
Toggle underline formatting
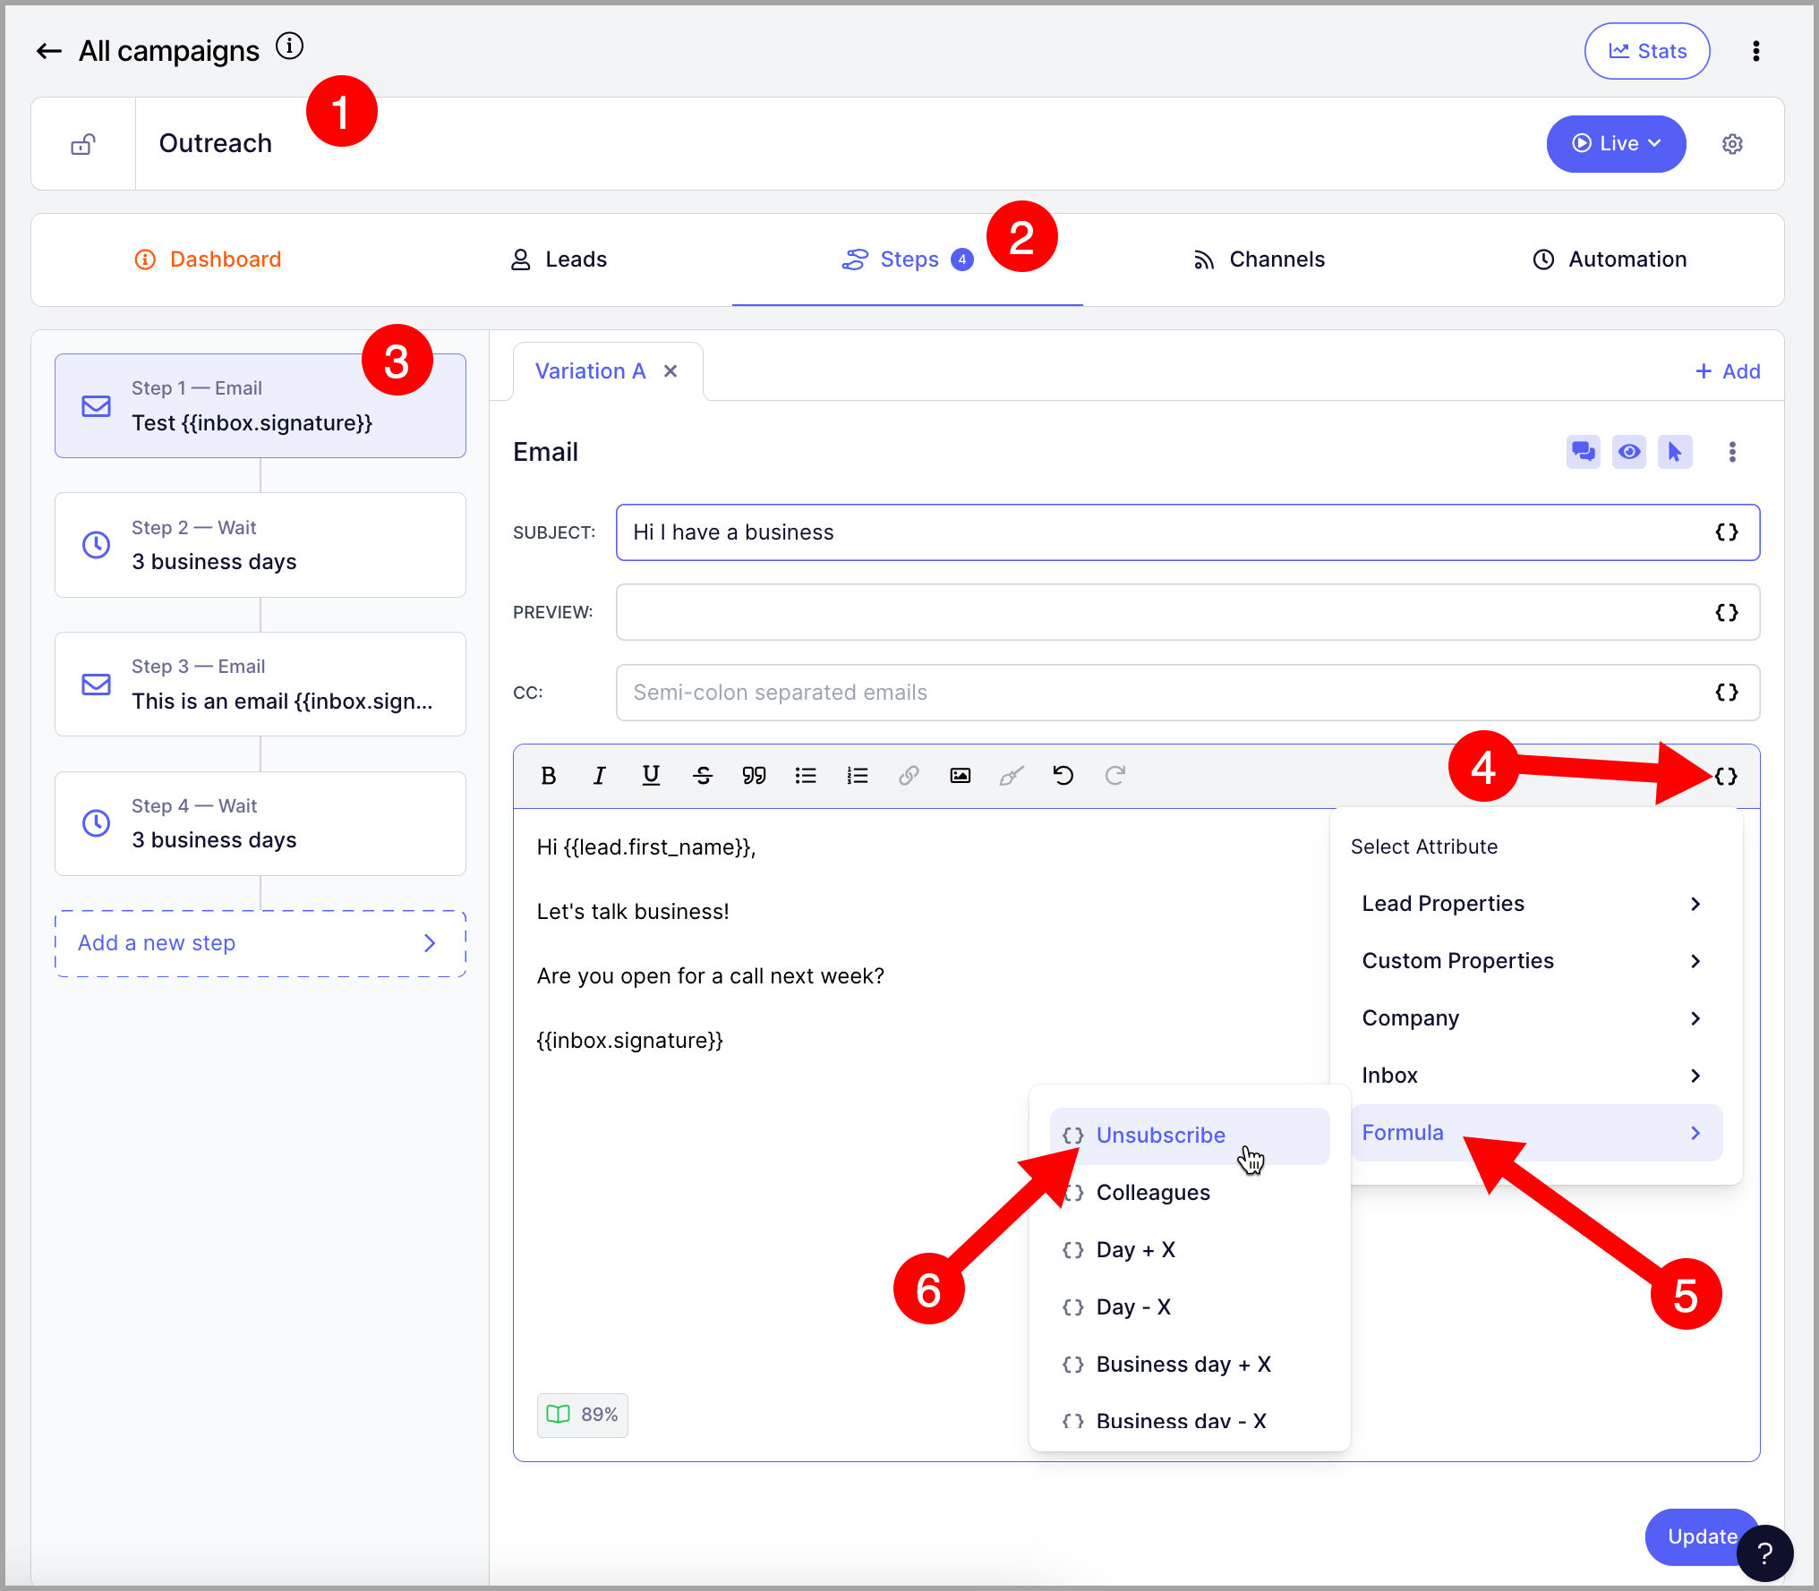pyautogui.click(x=652, y=776)
